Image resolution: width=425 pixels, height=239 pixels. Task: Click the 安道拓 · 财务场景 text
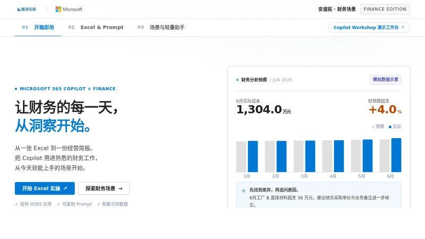click(337, 9)
